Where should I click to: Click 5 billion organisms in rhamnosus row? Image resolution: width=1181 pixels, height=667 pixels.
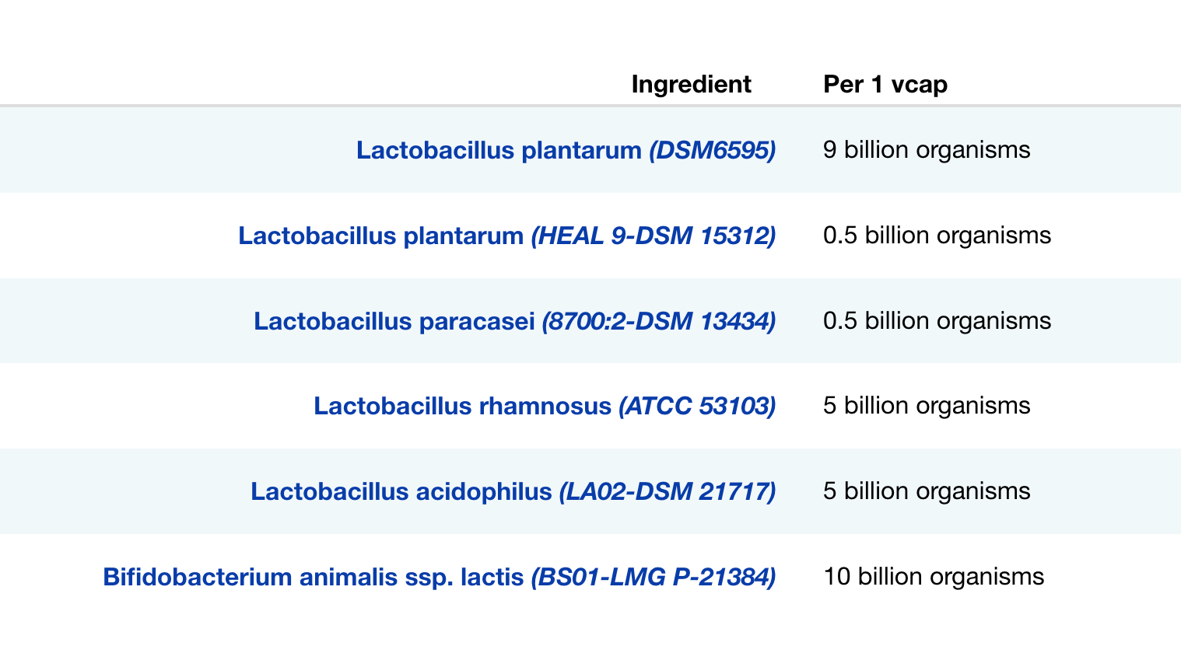[x=926, y=406]
